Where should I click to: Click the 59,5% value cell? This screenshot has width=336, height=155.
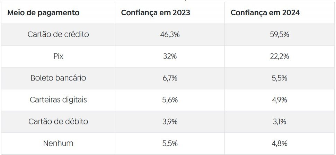(280, 35)
